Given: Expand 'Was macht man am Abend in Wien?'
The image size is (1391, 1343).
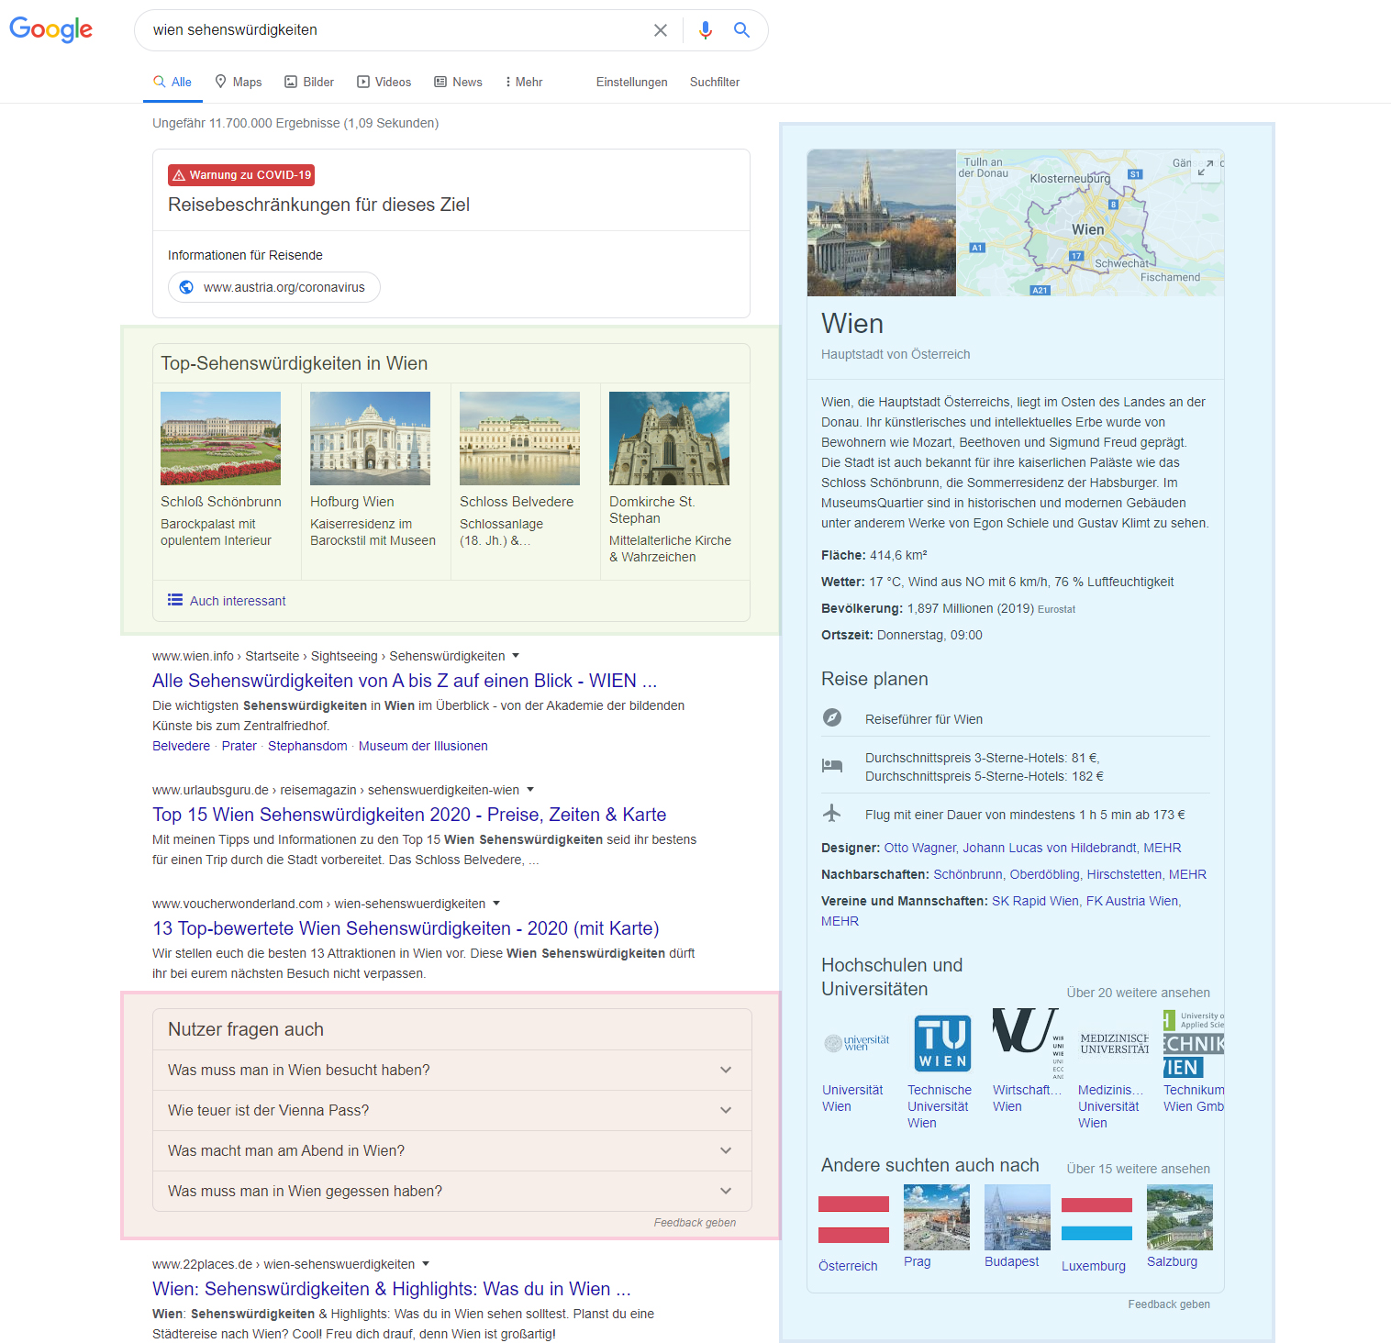Looking at the screenshot, I should click(452, 1150).
